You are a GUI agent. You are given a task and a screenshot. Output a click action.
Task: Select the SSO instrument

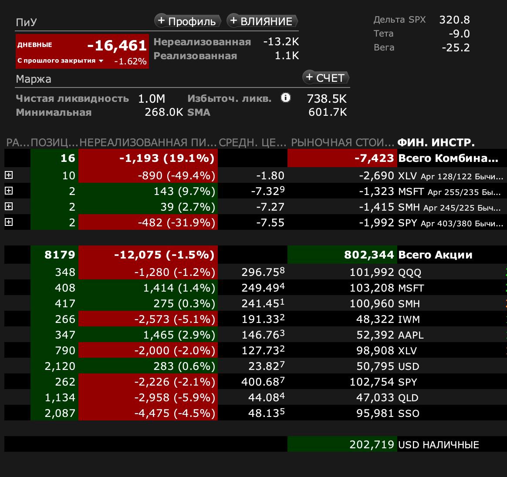409,413
